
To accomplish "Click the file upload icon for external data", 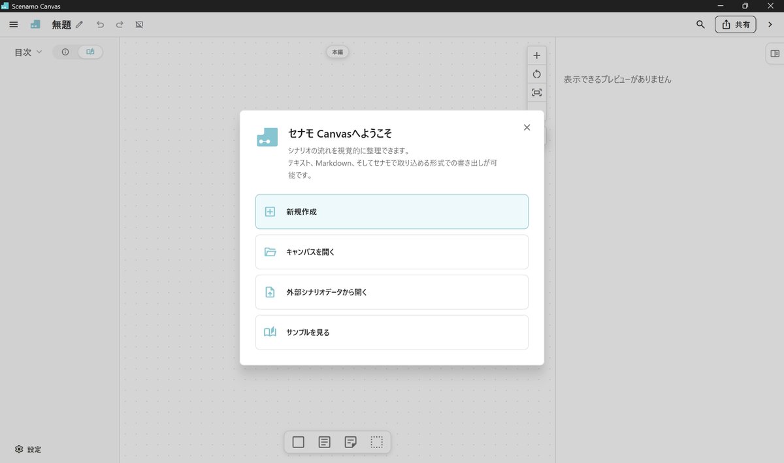I will point(270,292).
